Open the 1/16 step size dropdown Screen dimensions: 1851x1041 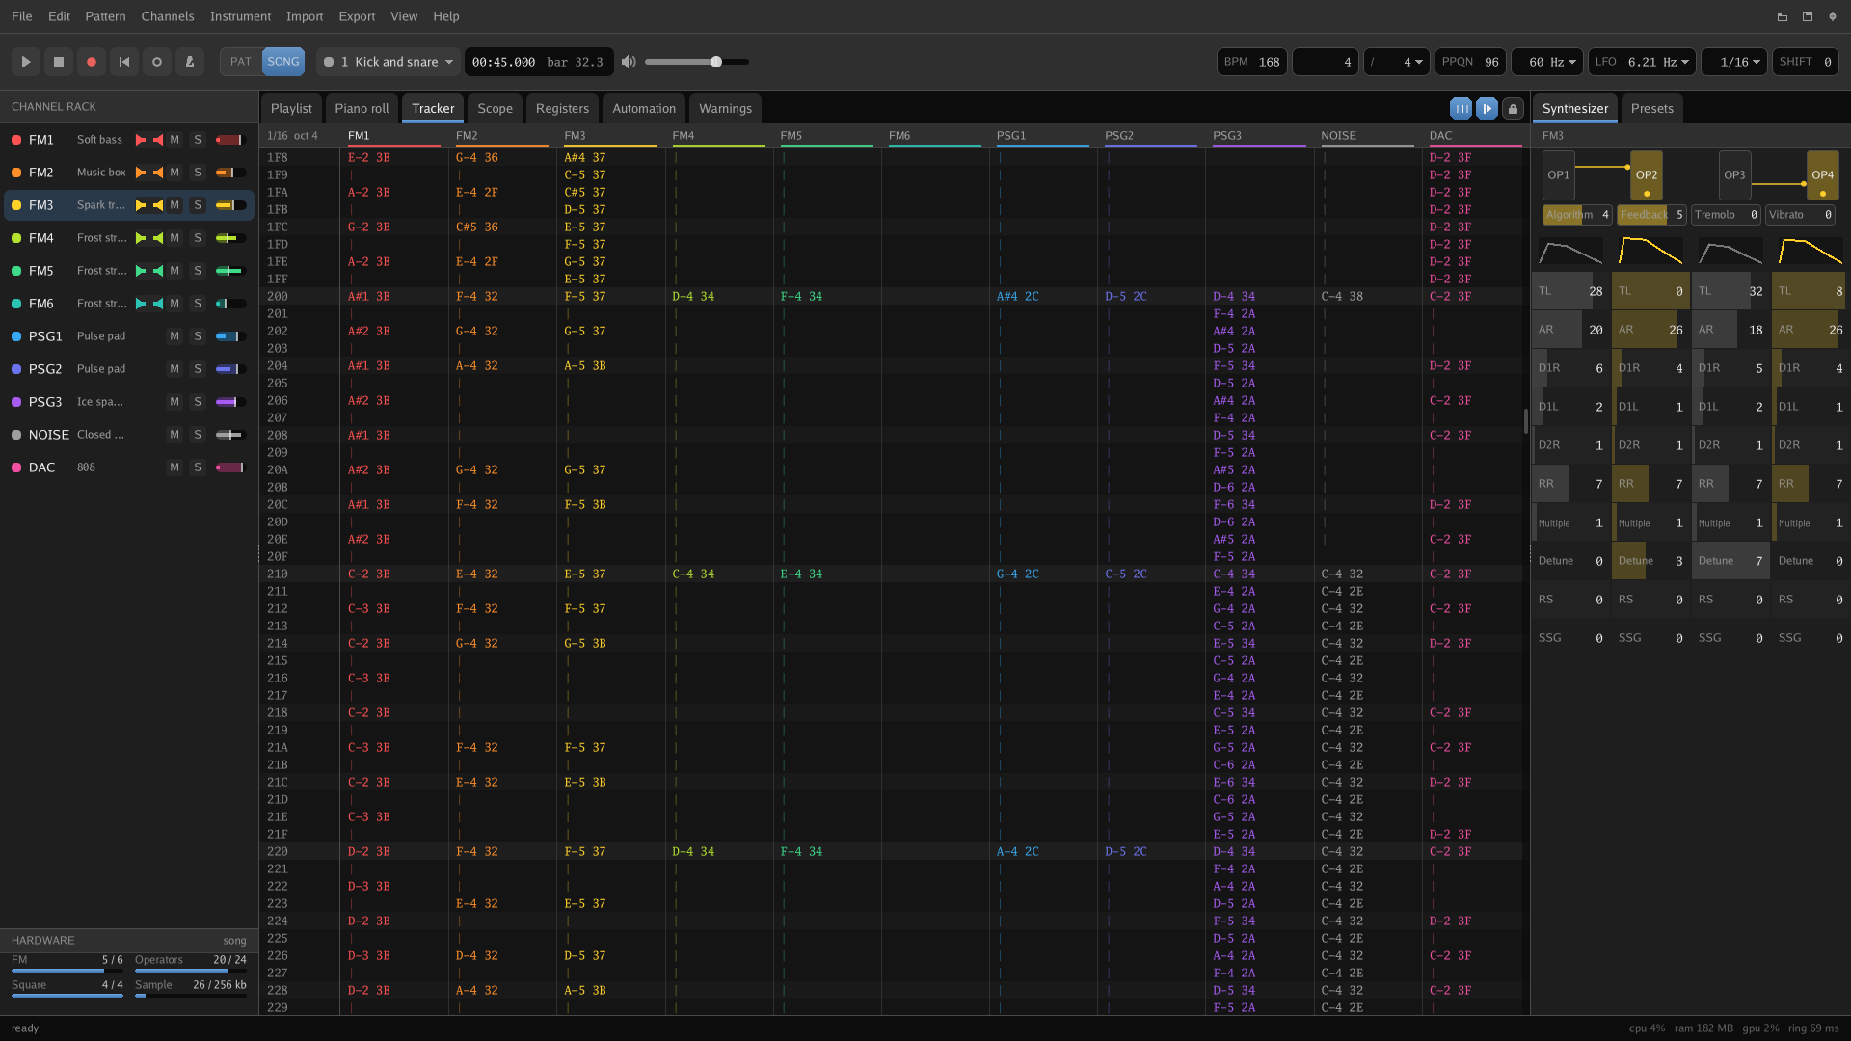coord(1734,62)
